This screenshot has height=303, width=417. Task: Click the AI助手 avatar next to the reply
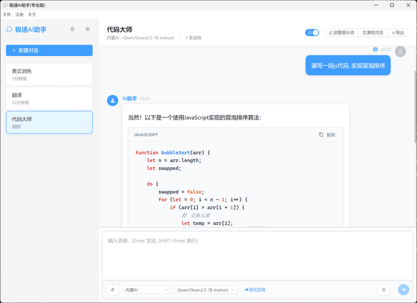click(x=113, y=100)
